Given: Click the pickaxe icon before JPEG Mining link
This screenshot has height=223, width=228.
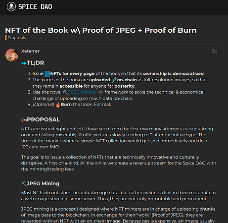Looking at the screenshot, I should (65, 92).
